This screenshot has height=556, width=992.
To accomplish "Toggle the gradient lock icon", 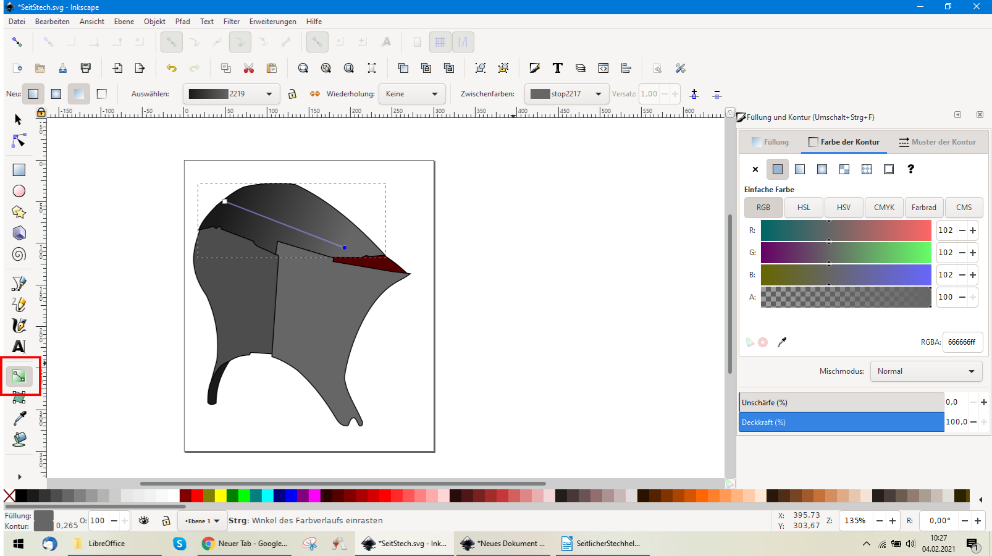I will [292, 94].
